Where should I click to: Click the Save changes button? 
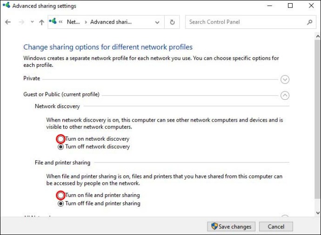pos(231,227)
